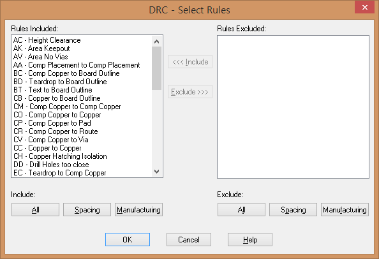Select the AK - Area Keepout rule

point(41,48)
